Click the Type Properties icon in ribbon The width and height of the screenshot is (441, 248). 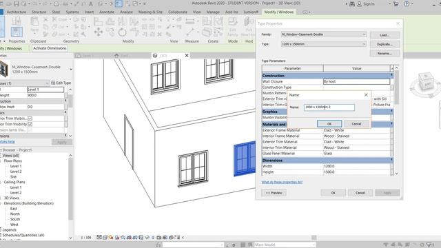pos(17,21)
